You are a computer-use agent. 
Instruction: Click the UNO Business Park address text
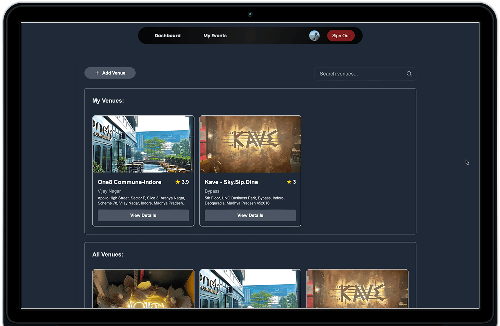(245, 200)
